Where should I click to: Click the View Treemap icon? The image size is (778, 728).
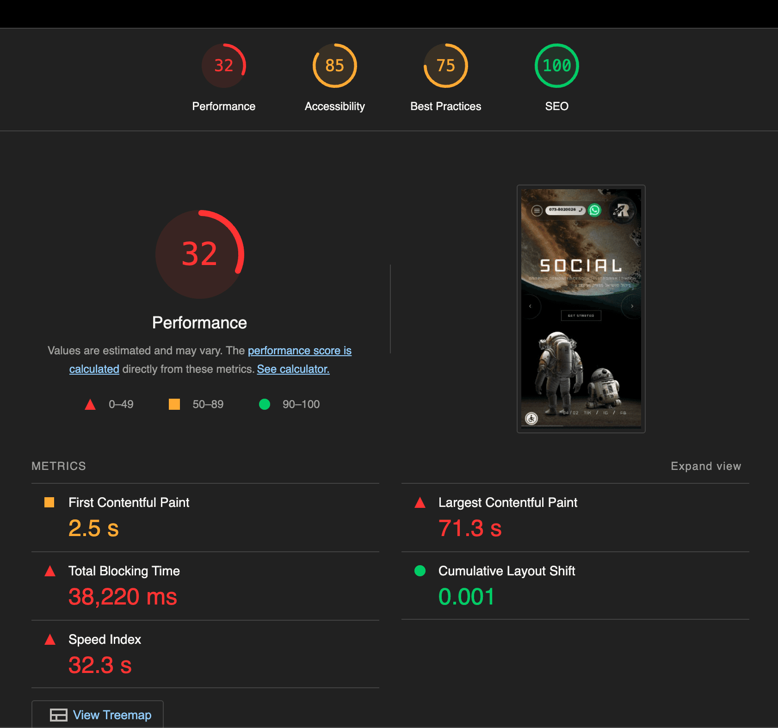click(x=57, y=715)
